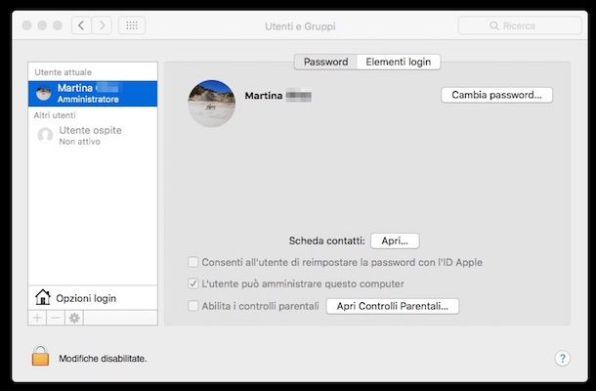Click the plus add user button

tap(37, 318)
